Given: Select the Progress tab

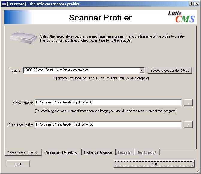Looking at the screenshot, I should pos(124,152).
